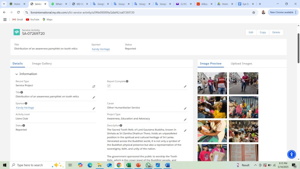300x169 pixels.
Task: Bookmark this page with the star icon
Action: [x=254, y=12]
